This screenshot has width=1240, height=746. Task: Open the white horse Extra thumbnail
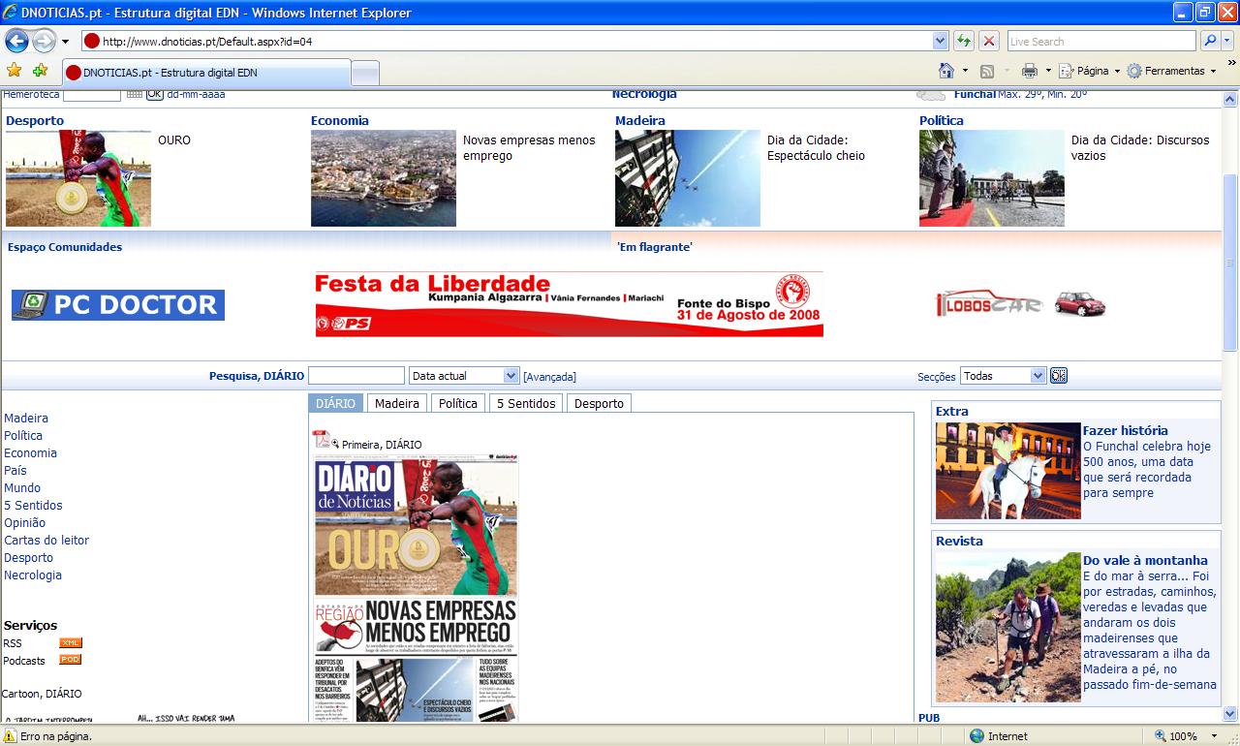[x=1007, y=471]
